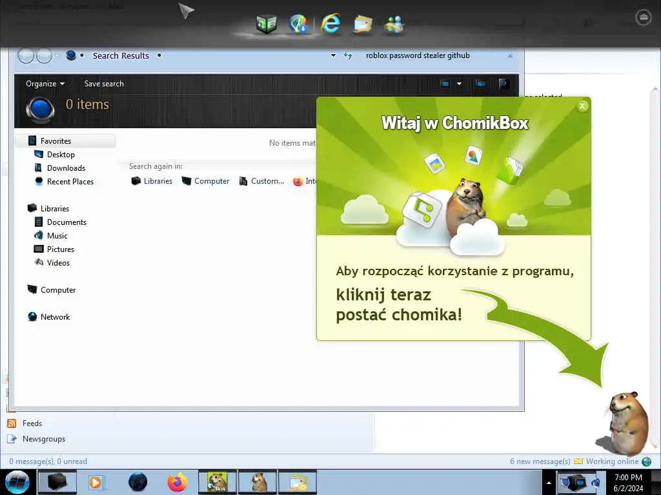The height and width of the screenshot is (495, 661).
Task: Open Documents library
Action: click(x=66, y=222)
